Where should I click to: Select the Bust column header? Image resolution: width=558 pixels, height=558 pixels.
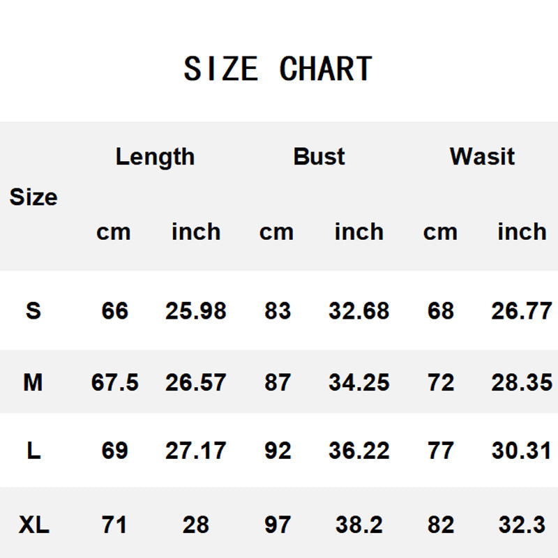[319, 156]
